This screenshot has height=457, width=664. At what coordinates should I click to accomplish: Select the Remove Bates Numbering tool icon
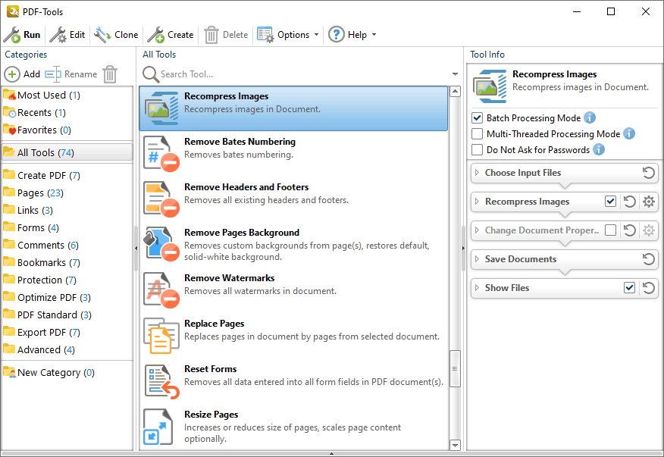(x=161, y=153)
